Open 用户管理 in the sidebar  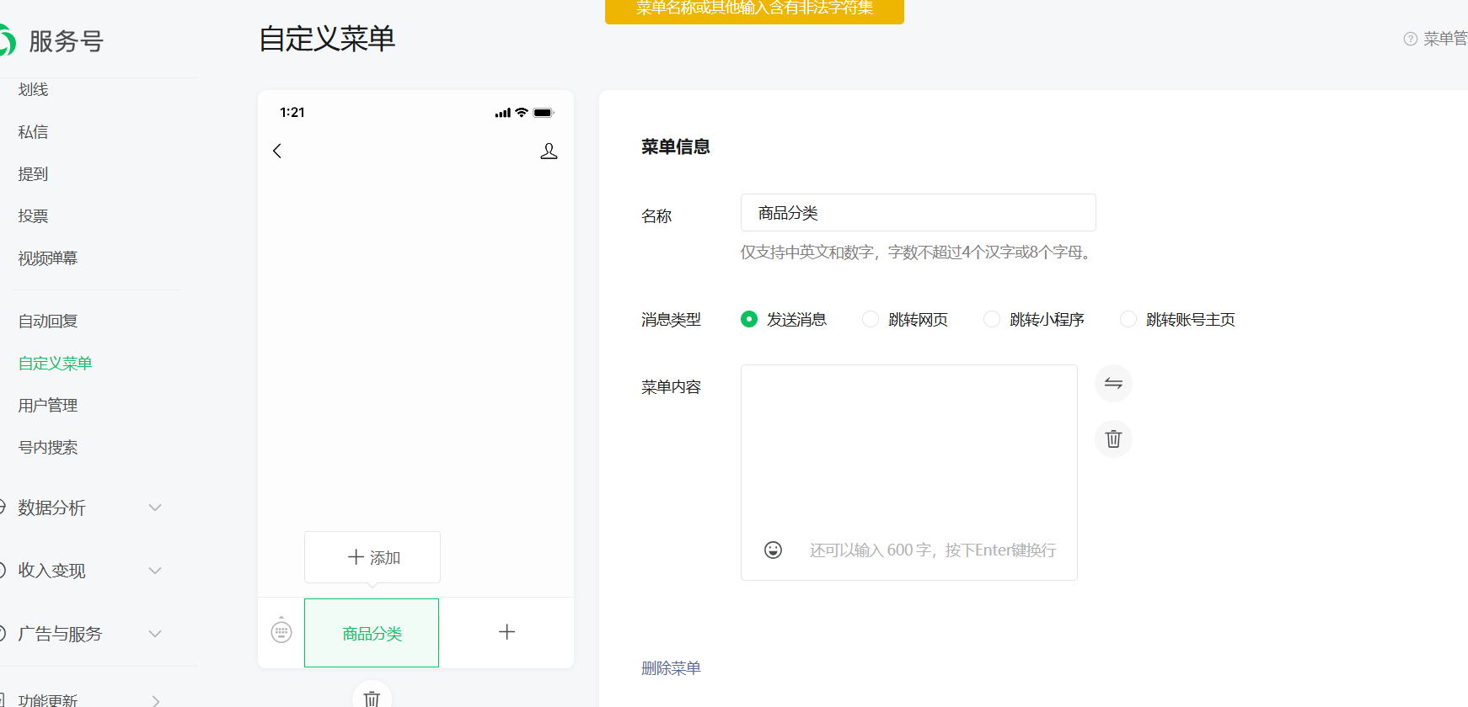pos(48,406)
